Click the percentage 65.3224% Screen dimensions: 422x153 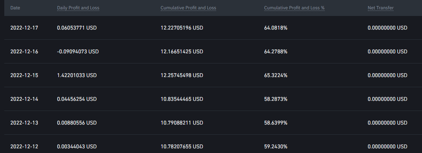(x=276, y=75)
